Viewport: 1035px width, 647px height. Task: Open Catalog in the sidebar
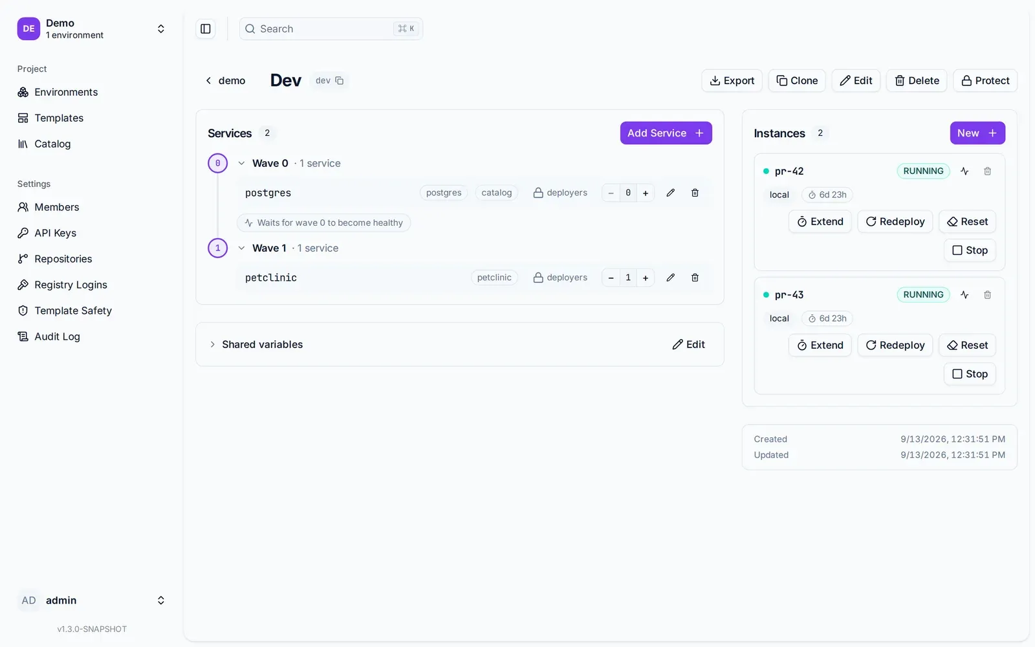coord(91,144)
